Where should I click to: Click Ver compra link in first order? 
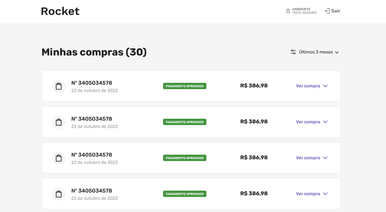(x=308, y=86)
